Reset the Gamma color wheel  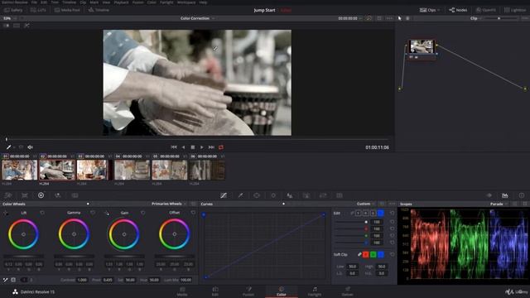[x=93, y=213]
